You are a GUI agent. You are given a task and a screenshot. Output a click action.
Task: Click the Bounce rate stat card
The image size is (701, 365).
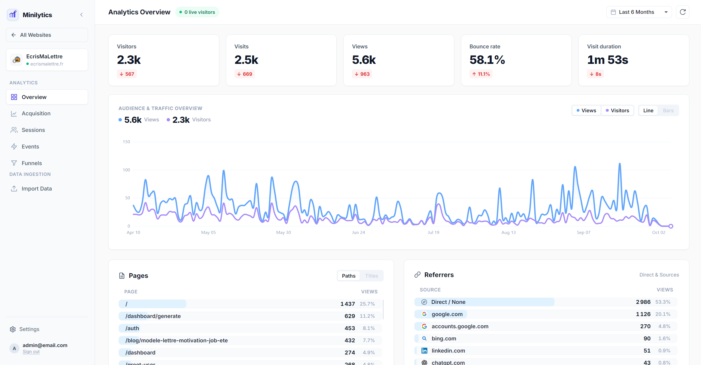[516, 60]
